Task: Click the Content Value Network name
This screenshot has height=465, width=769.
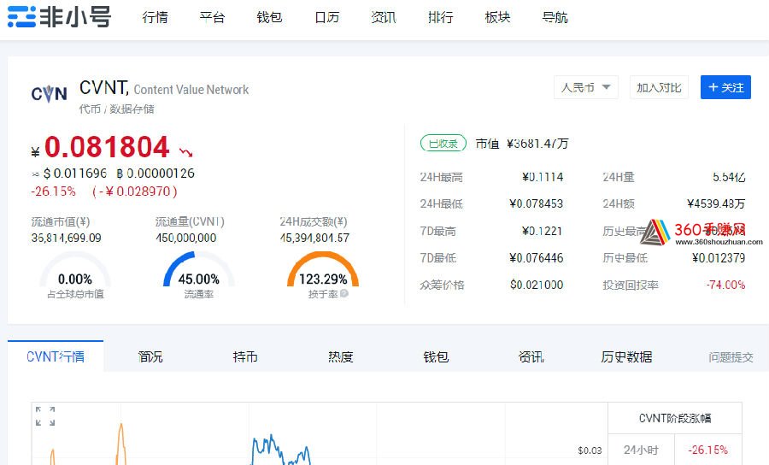Action: pos(191,90)
